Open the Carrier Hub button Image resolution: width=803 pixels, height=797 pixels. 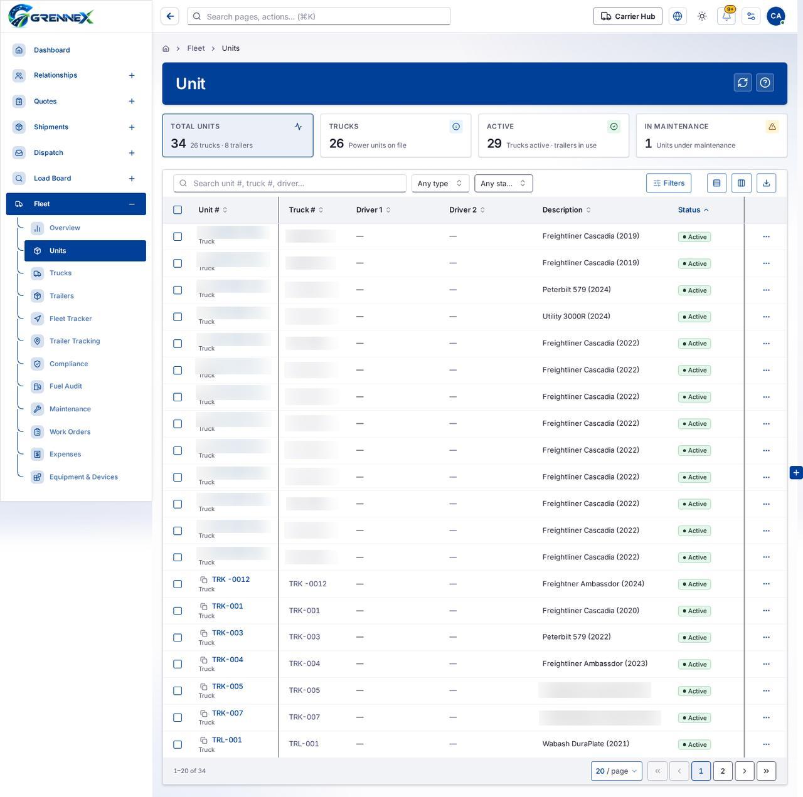[x=627, y=16]
